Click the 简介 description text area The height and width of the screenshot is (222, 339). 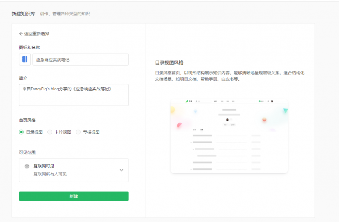[74, 95]
